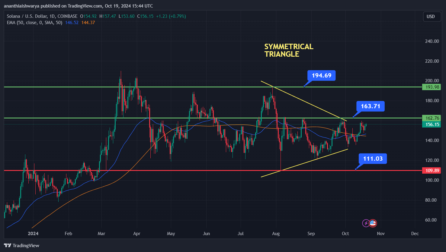446x252 pixels.
Task: Click the lightning bolt event icon
Action: point(366,223)
